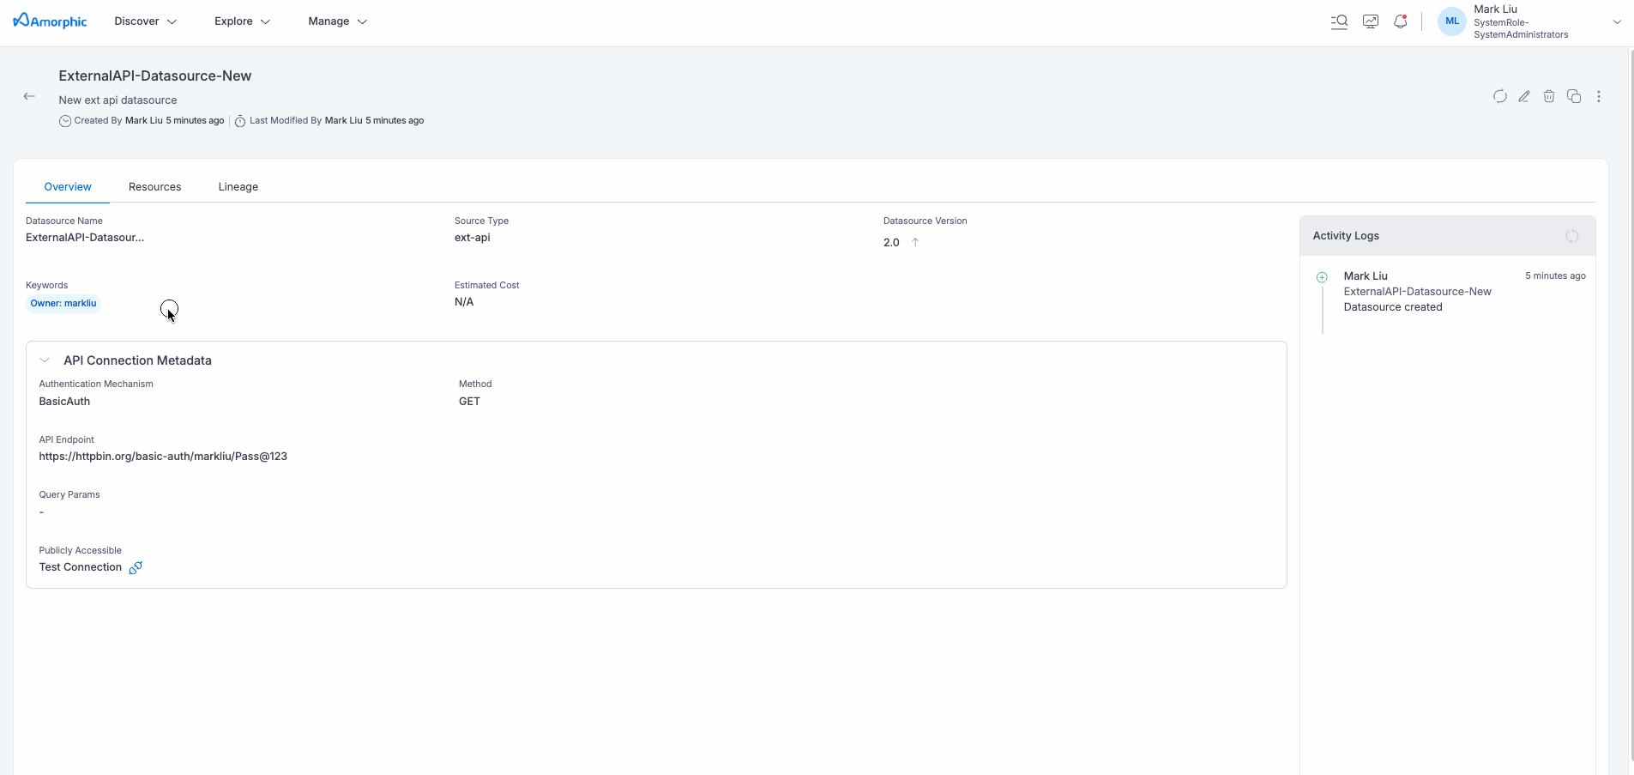Clone the datasource with the copy icon

(x=1574, y=96)
